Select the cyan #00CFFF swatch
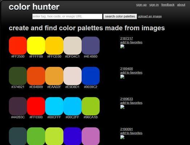 coord(54,106)
